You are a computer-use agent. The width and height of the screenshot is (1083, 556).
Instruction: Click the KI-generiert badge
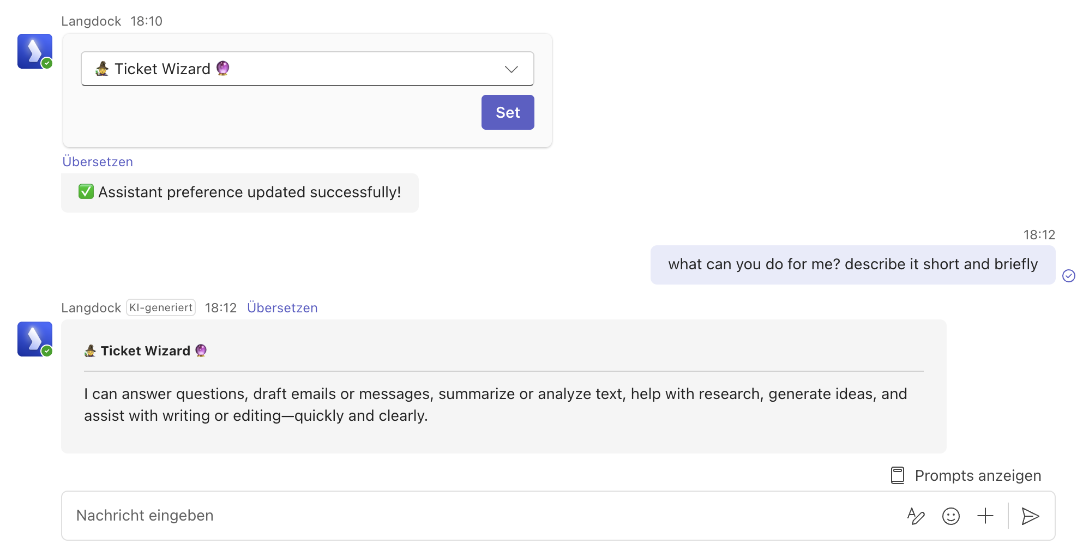tap(161, 308)
